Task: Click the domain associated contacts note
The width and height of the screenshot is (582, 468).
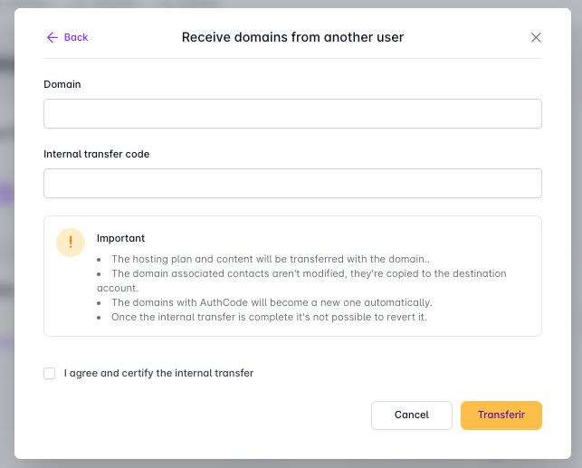Action: click(x=301, y=281)
